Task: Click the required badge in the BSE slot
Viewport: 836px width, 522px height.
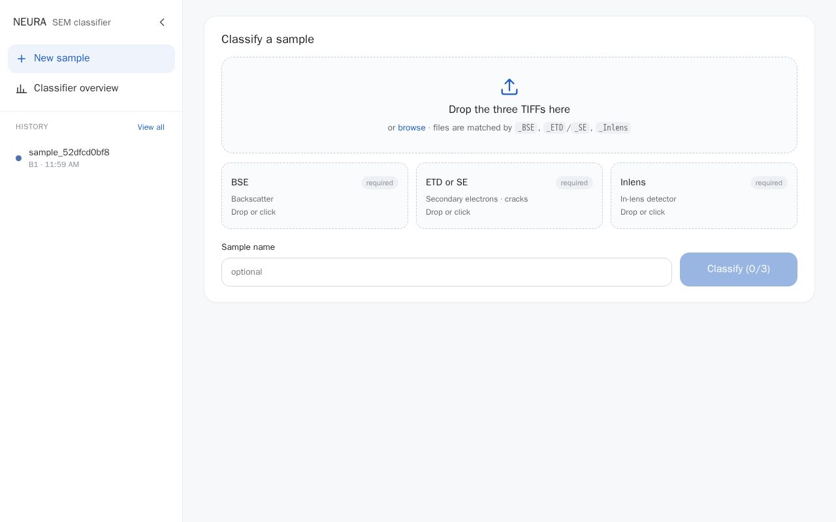Action: pyautogui.click(x=379, y=183)
